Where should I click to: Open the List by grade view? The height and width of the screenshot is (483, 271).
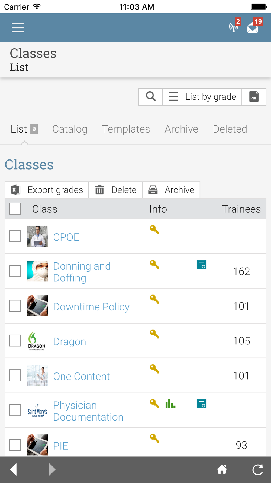pyautogui.click(x=202, y=97)
